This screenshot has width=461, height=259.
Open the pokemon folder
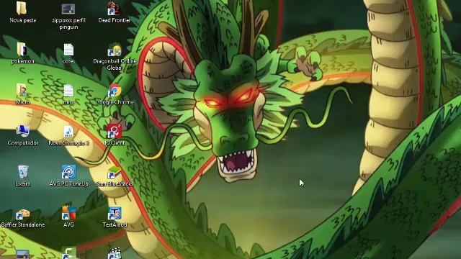[x=22, y=50]
